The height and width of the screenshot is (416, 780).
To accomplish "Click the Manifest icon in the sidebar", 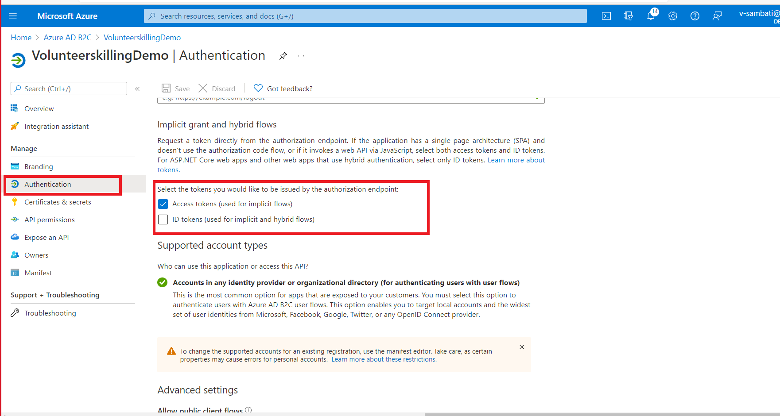I will pos(15,273).
